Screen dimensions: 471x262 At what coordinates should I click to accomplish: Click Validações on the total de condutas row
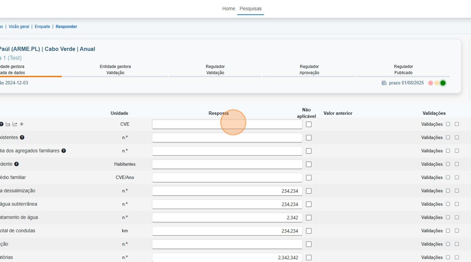(x=432, y=230)
